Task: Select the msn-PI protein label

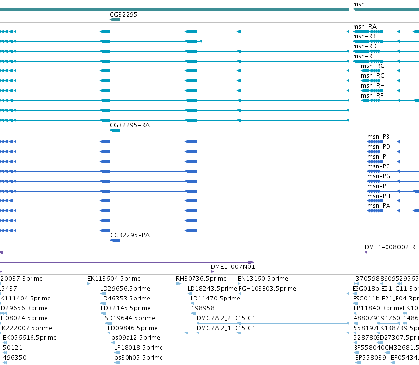Action: coord(377,157)
